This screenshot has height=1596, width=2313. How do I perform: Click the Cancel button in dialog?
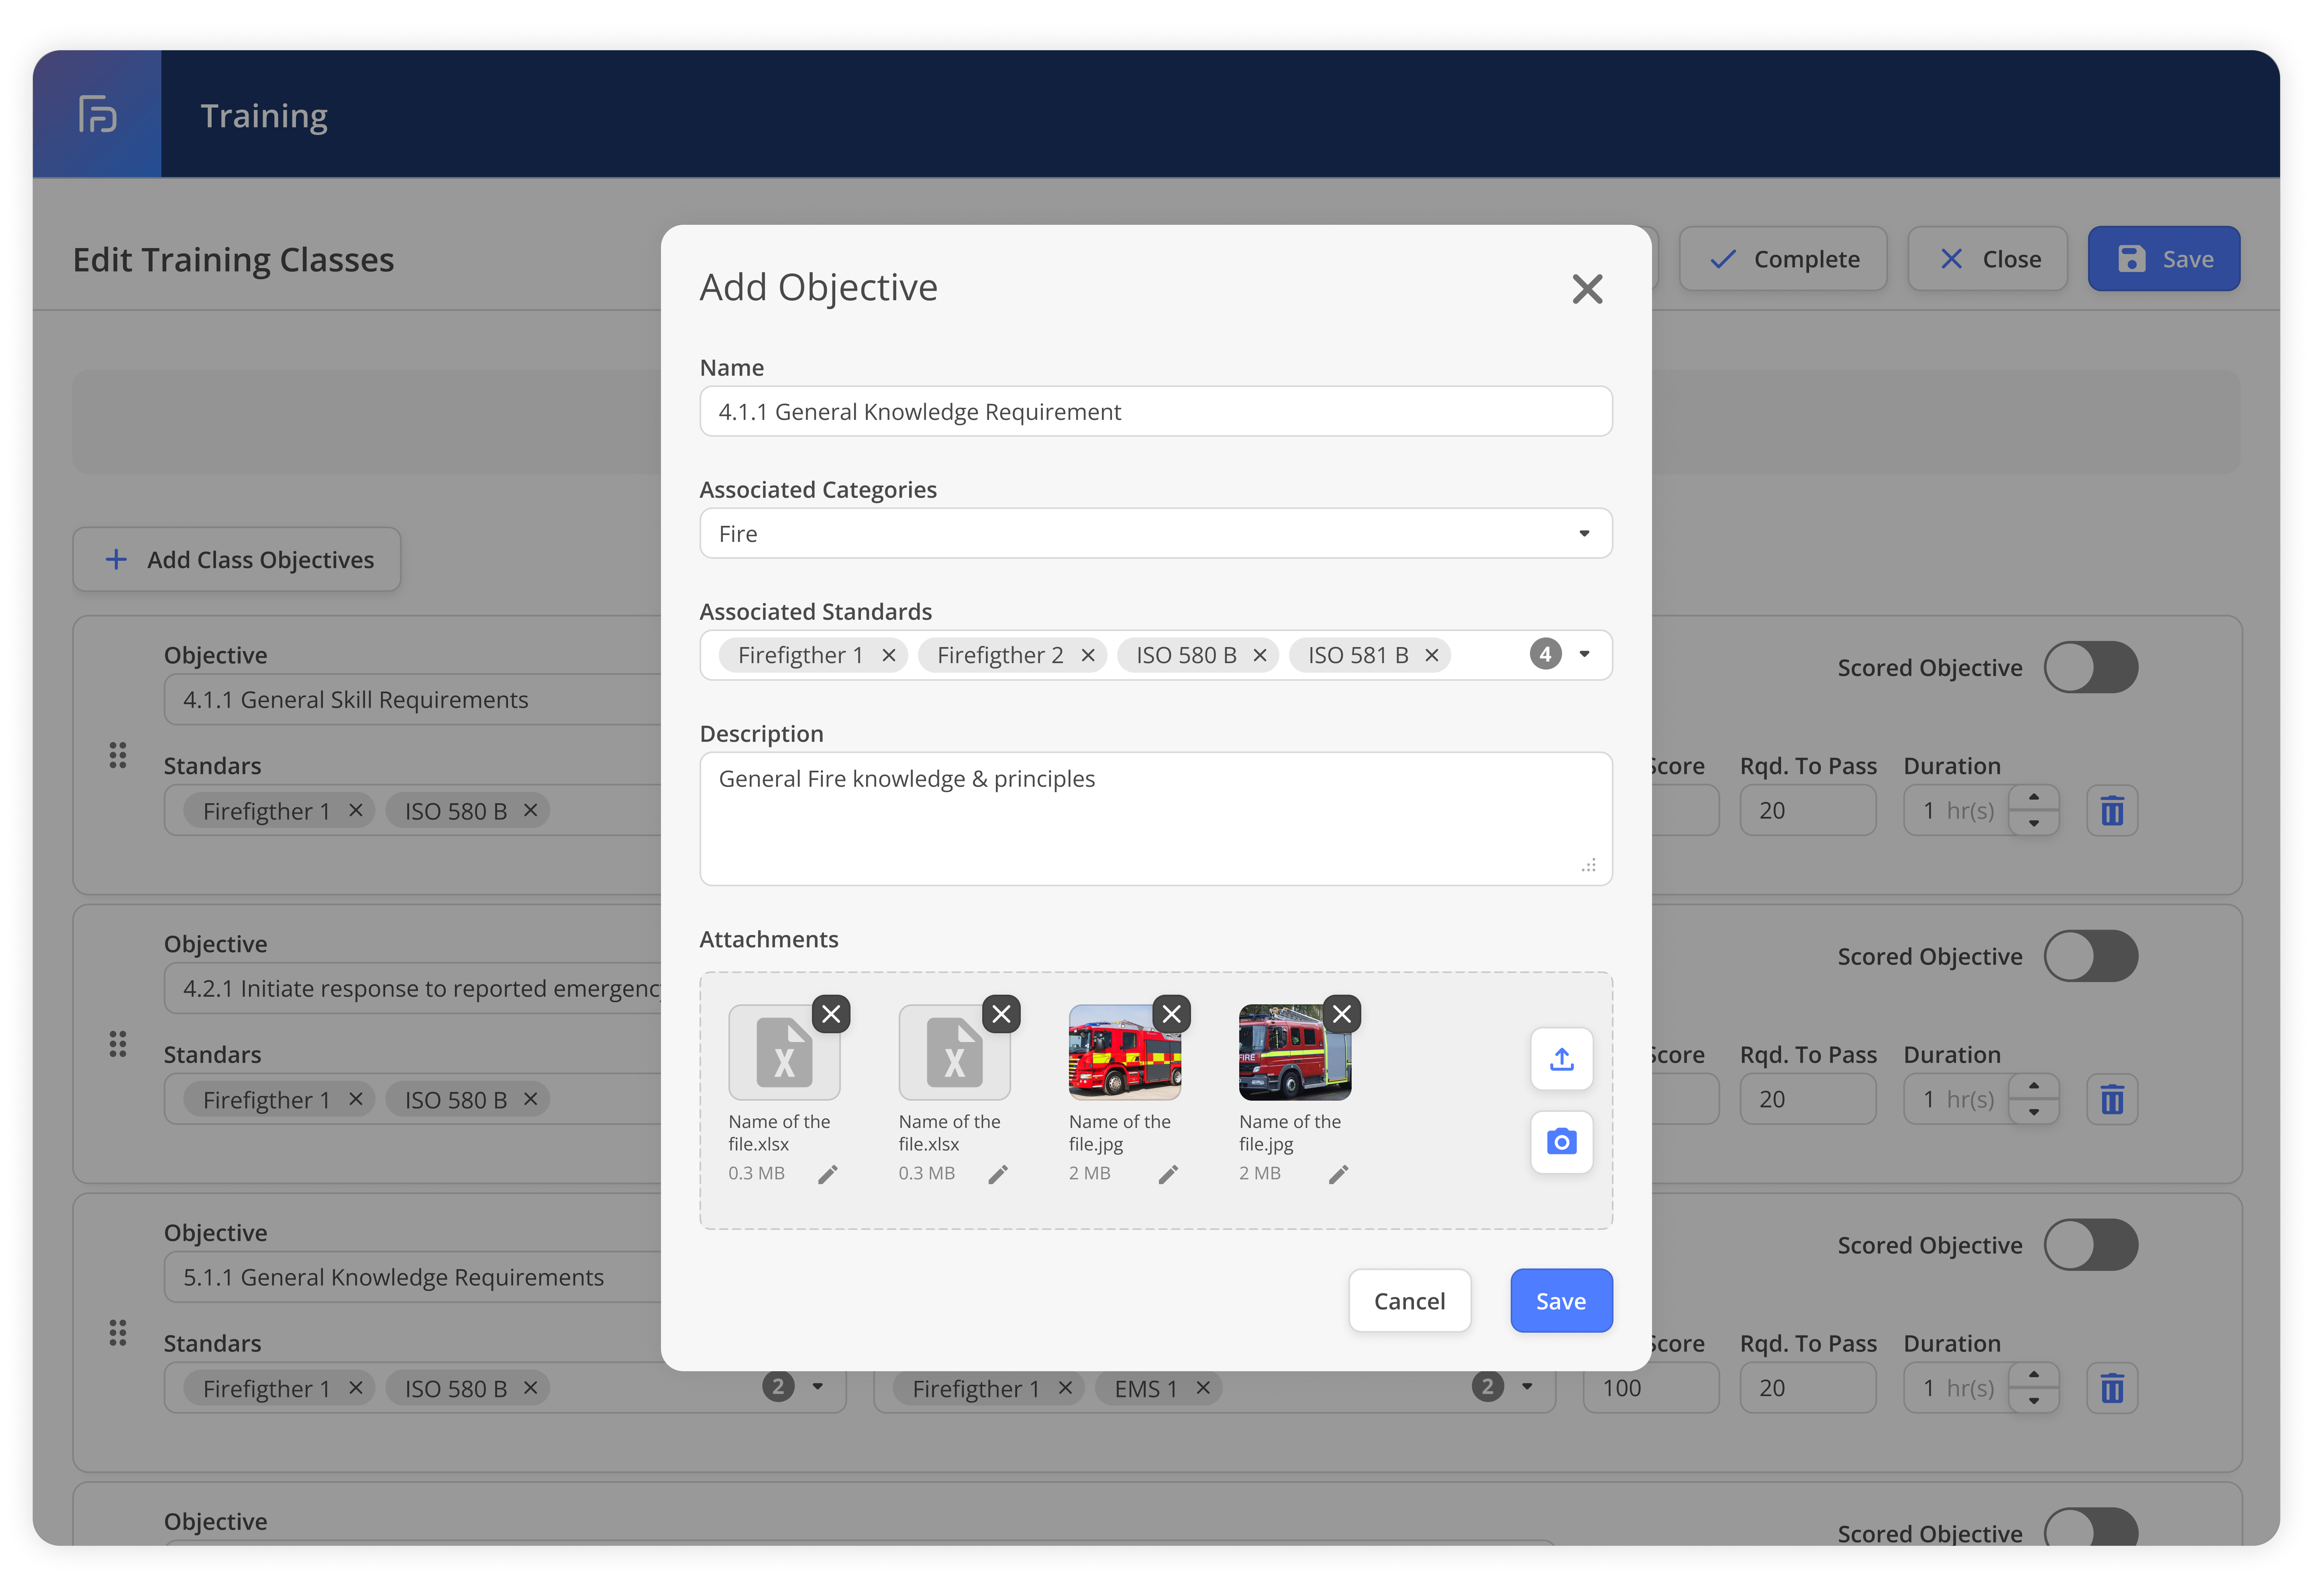pos(1409,1301)
